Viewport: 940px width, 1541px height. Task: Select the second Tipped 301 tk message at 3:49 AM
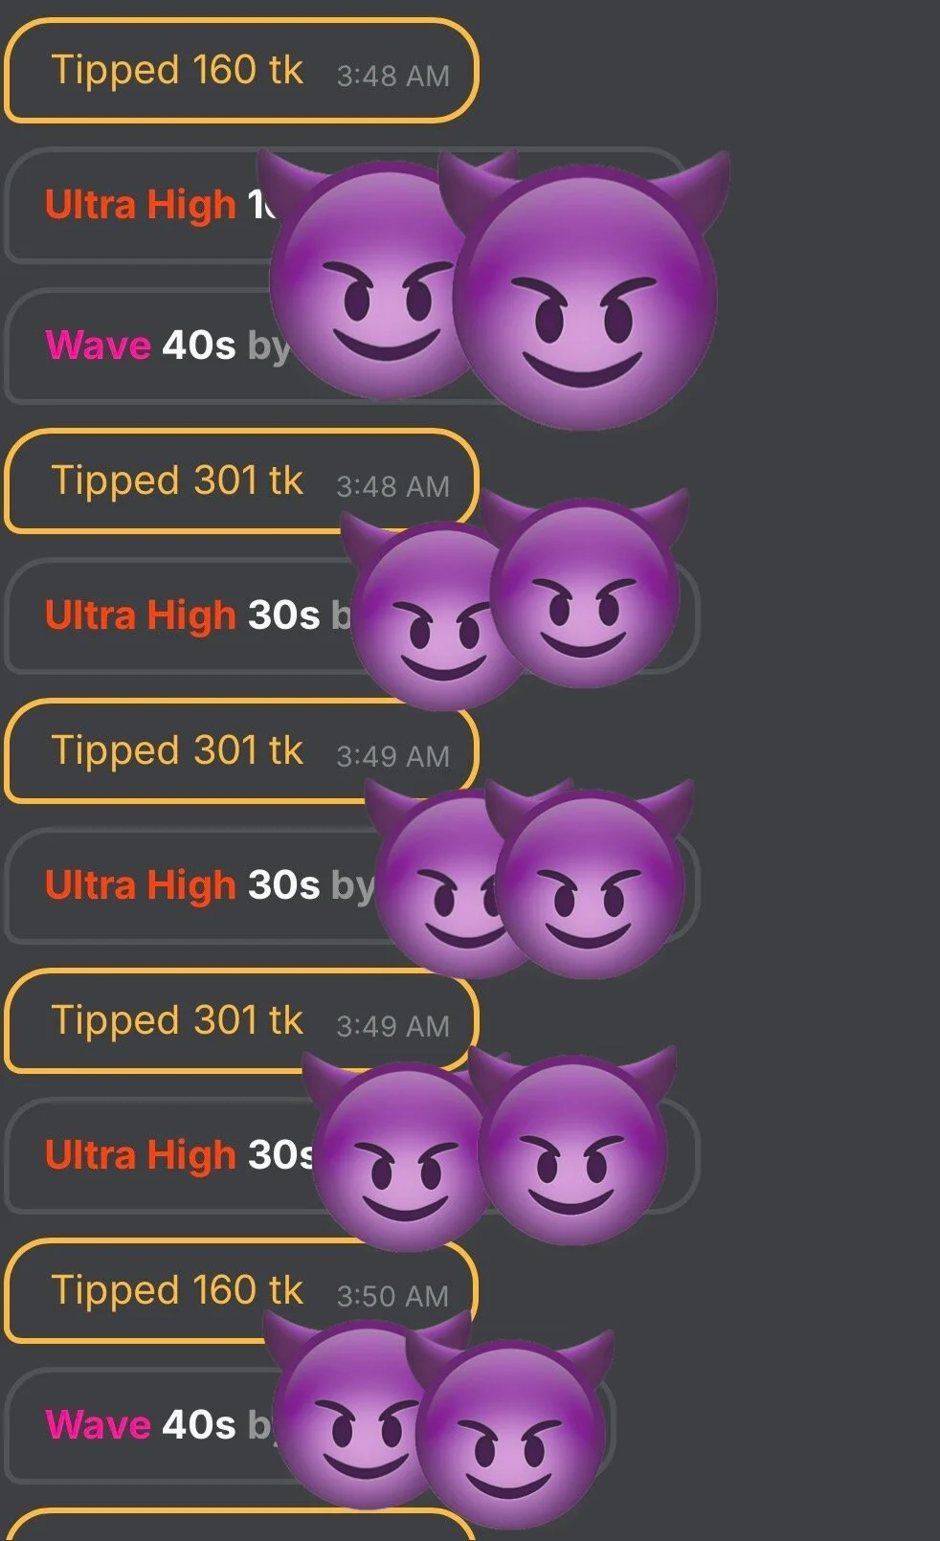(x=240, y=1021)
